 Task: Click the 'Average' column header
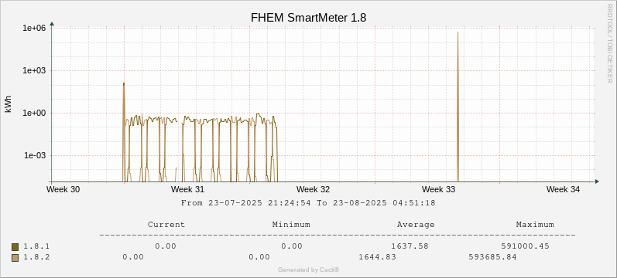point(416,225)
